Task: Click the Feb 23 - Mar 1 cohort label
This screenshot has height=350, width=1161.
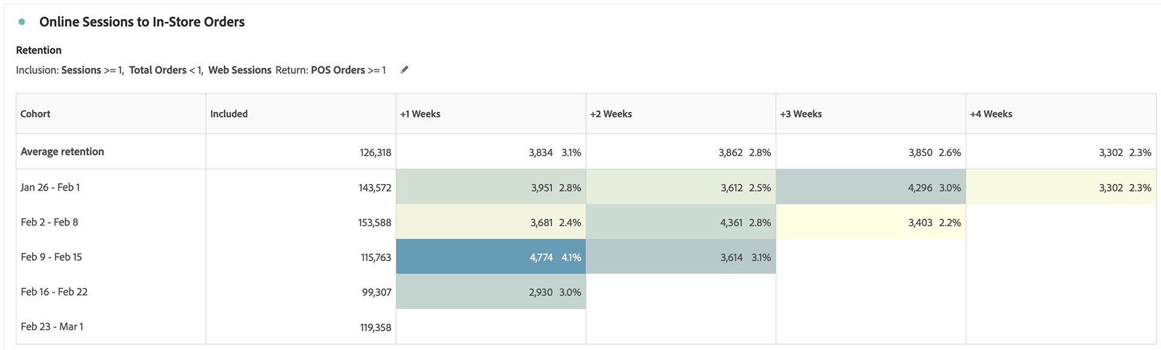Action: (52, 326)
